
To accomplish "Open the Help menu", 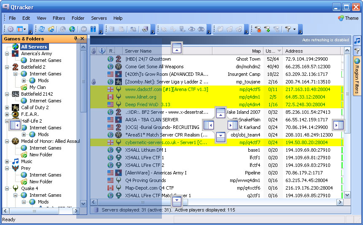I will [x=118, y=18].
